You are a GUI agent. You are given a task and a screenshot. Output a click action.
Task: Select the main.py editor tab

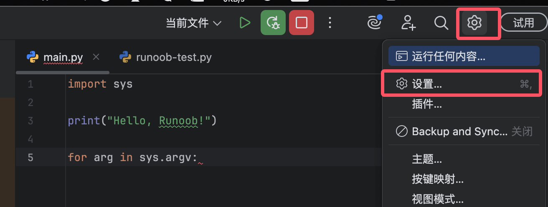pyautogui.click(x=63, y=57)
